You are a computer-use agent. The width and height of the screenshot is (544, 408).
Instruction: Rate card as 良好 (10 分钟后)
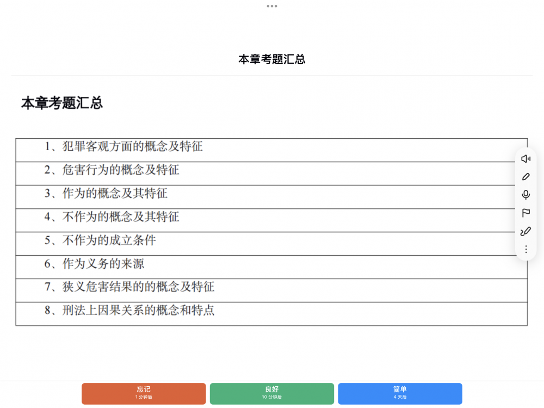tap(271, 393)
